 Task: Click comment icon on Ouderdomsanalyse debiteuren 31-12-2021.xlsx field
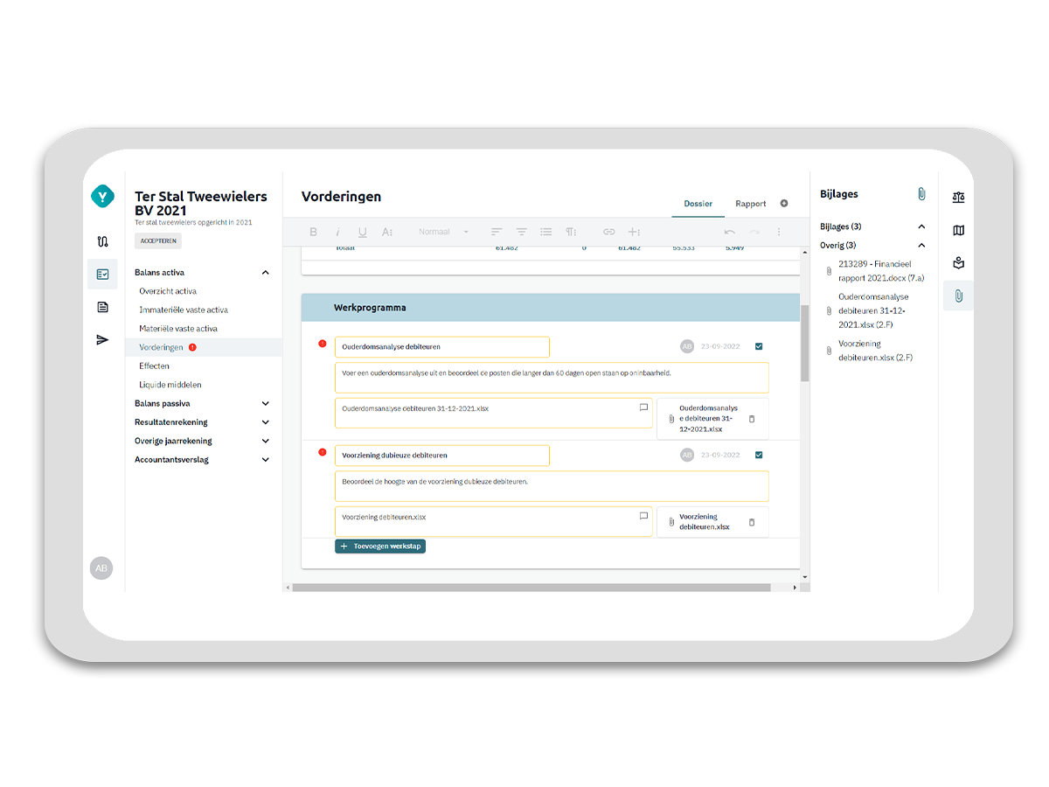click(643, 407)
